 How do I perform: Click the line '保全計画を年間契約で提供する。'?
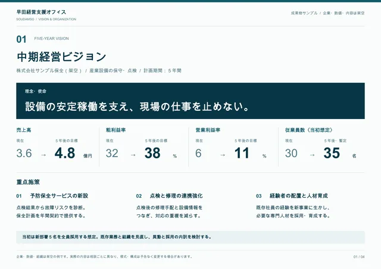pos(51,216)
